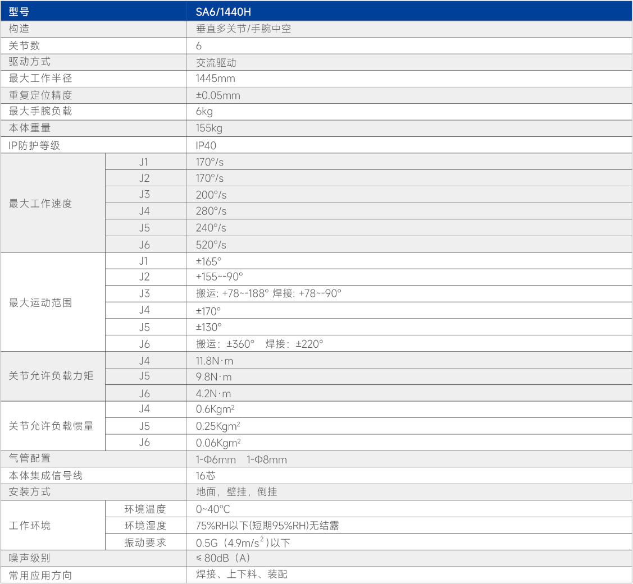Click the 最大手腕负载 value 6kg
This screenshot has width=633, height=584.
(x=202, y=112)
